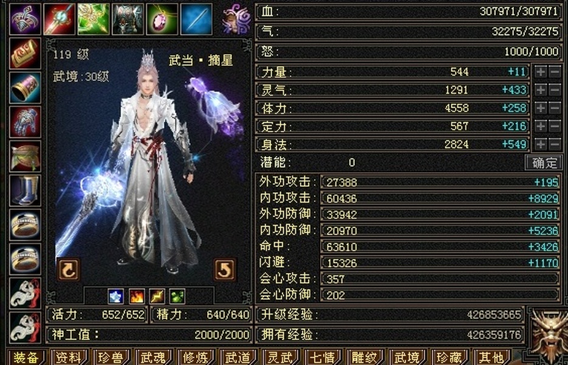
Task: Increase 力量 with its plus button
Action: 541,72
